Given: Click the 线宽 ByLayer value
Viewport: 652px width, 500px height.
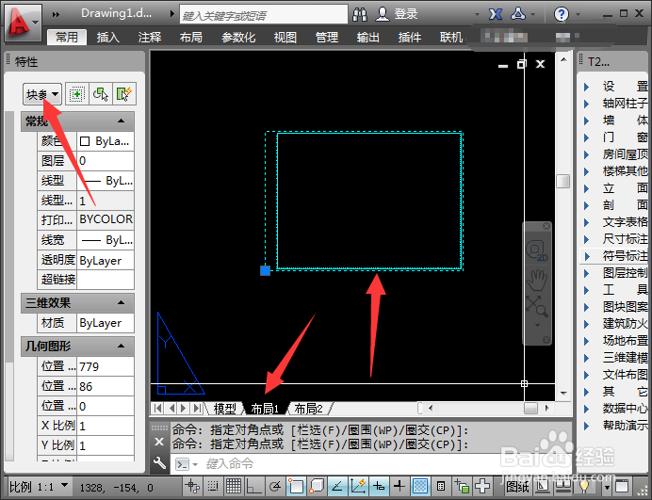Looking at the screenshot, I should click(106, 240).
